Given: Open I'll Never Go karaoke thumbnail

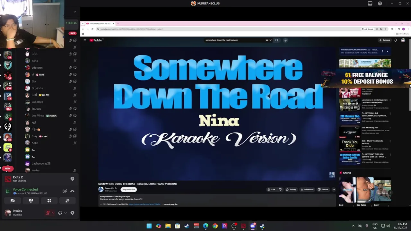Looking at the screenshot, I should [350, 118].
